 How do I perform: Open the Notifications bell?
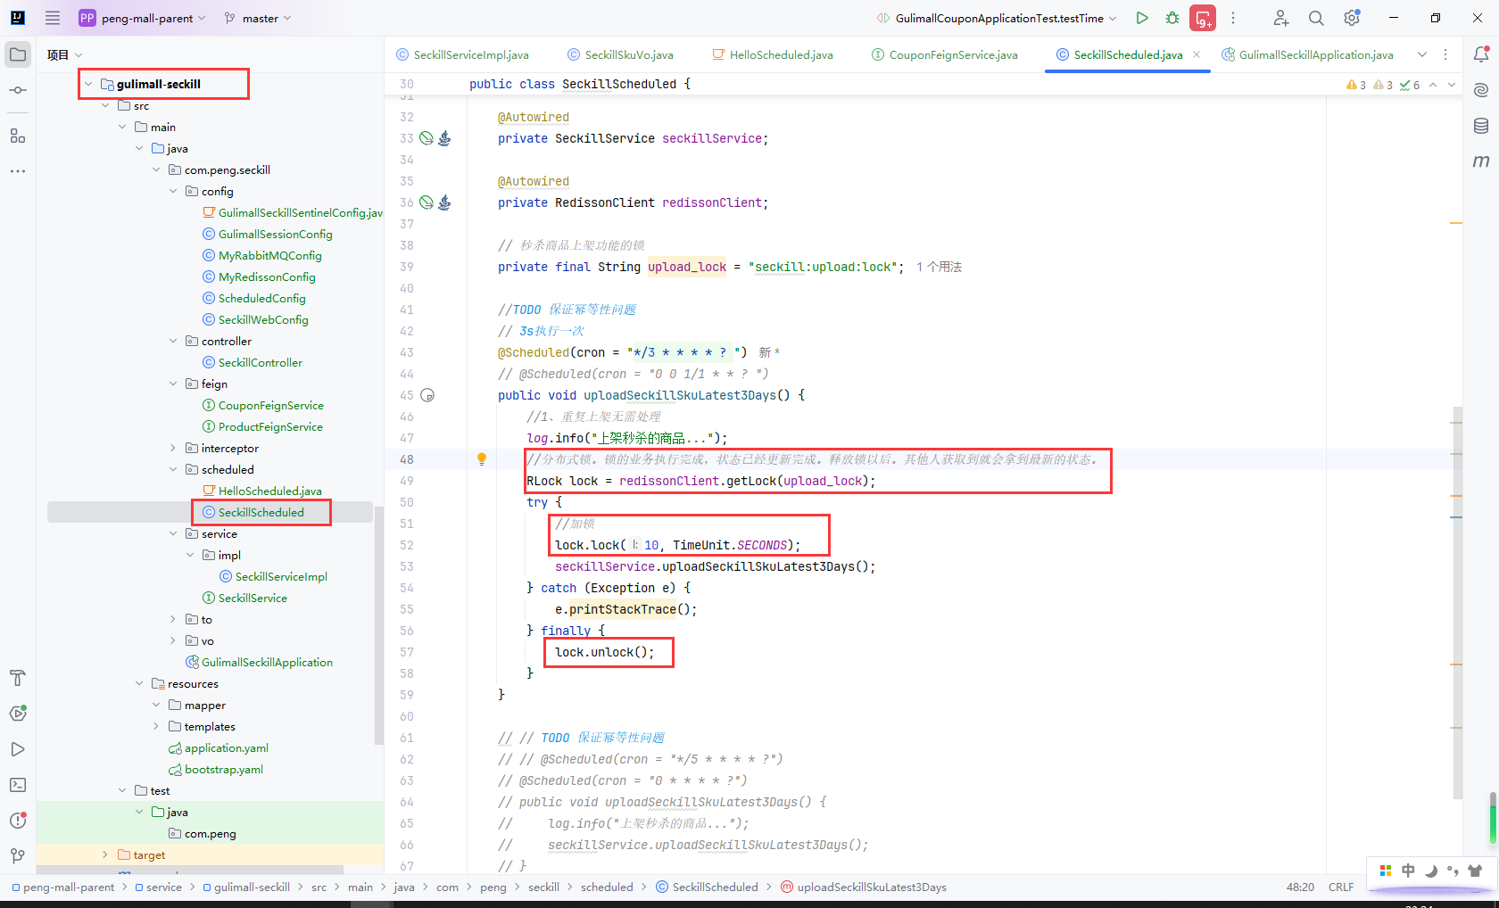pyautogui.click(x=1481, y=54)
